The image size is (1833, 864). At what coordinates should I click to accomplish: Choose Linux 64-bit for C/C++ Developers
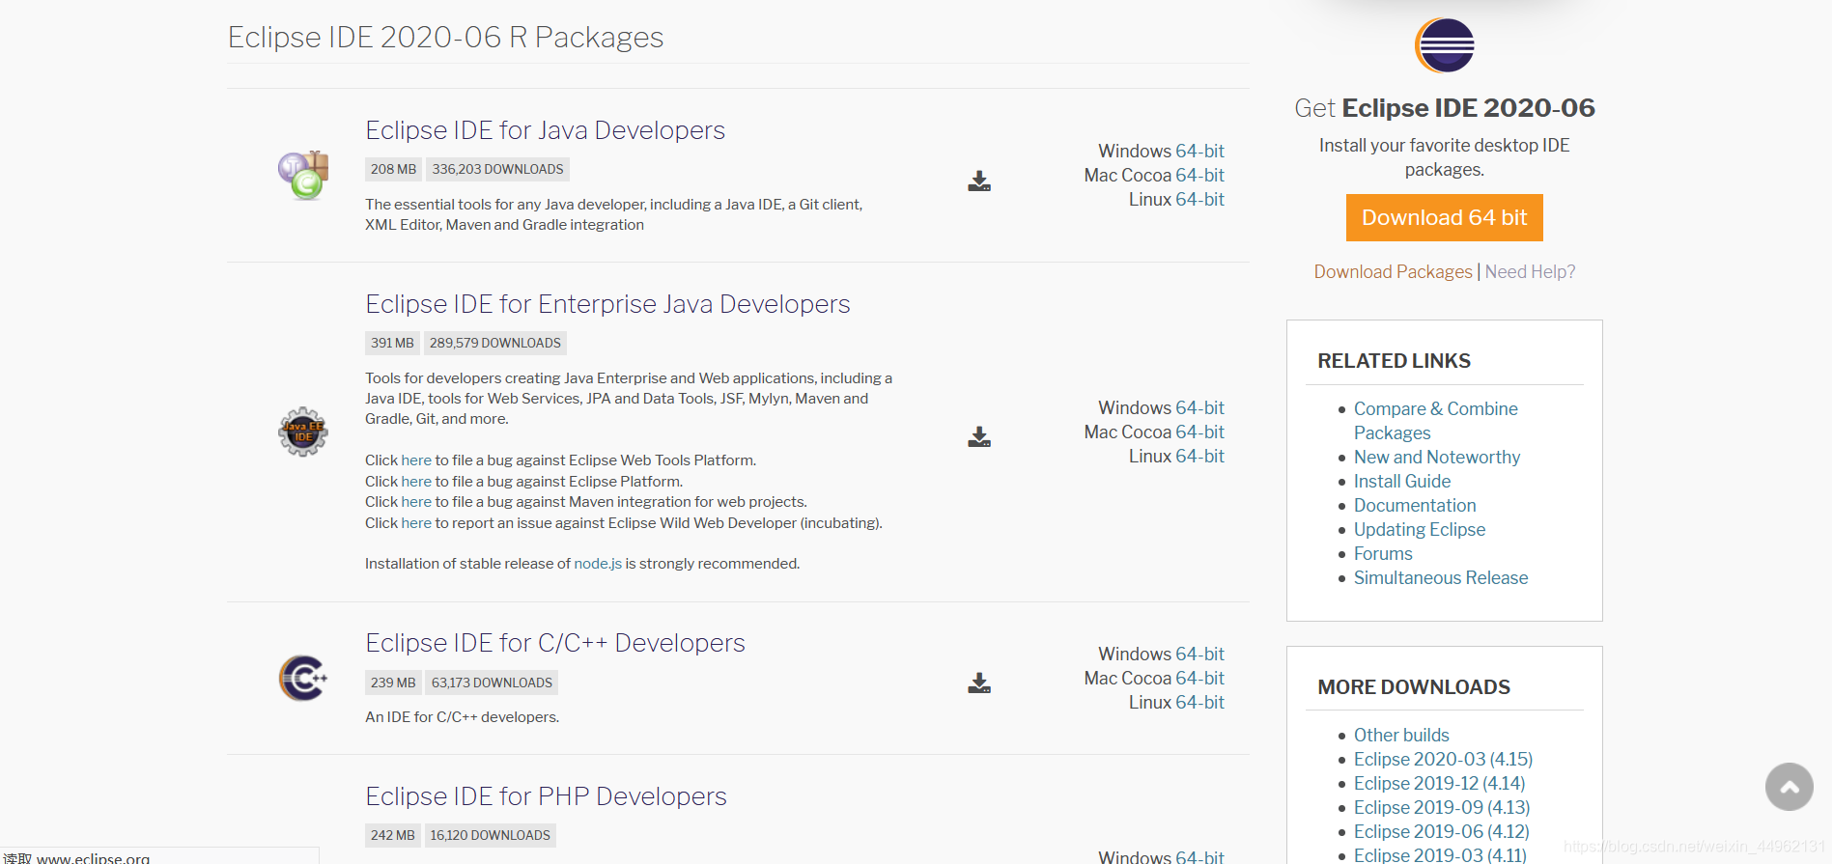click(1199, 703)
